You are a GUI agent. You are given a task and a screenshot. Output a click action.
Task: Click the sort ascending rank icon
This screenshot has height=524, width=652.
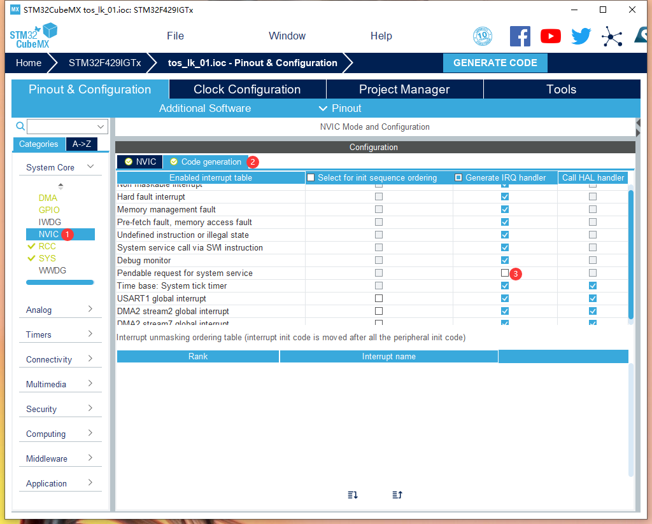(x=397, y=495)
